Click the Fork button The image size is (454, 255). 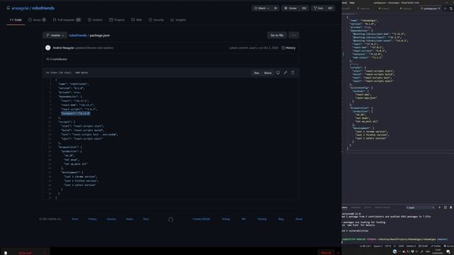pyautogui.click(x=319, y=8)
